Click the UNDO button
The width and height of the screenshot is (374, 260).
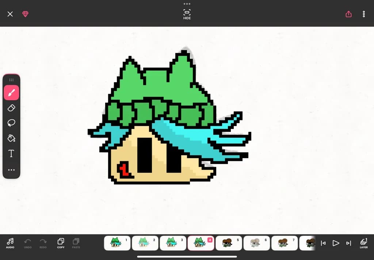28,243
